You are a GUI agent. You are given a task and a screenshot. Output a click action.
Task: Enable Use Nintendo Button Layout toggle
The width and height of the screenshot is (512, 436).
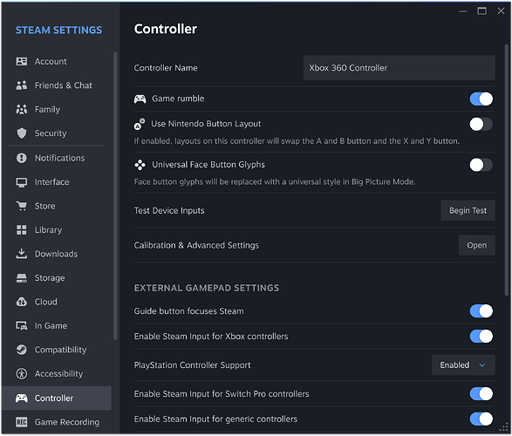click(481, 124)
